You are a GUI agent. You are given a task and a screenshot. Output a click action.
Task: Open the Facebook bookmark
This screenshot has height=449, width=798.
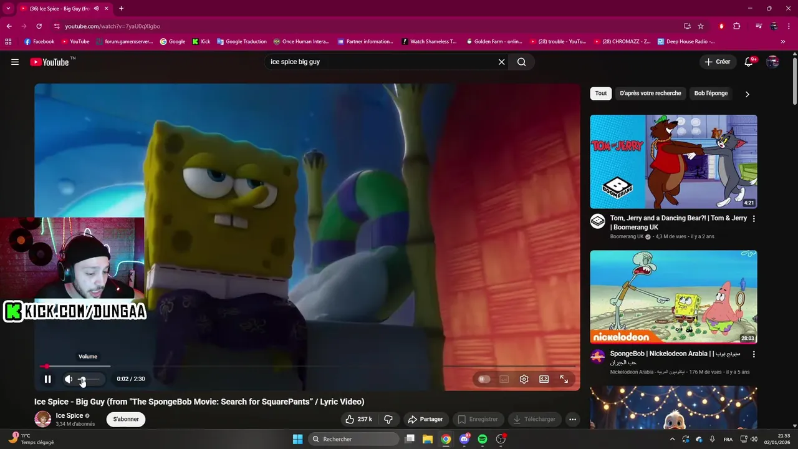pos(39,42)
